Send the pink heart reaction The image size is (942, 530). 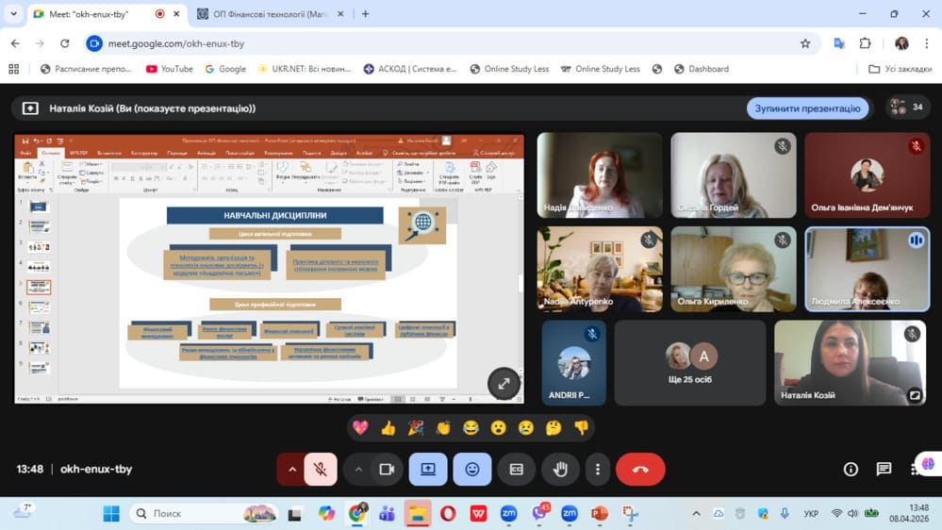click(x=360, y=428)
